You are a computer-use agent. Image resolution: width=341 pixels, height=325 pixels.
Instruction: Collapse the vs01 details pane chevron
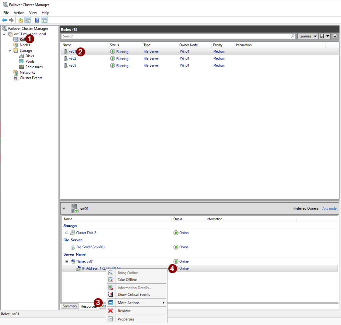[x=64, y=209]
